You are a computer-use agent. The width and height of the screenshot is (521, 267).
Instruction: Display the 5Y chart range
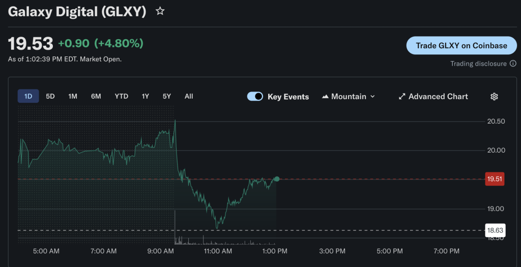click(167, 96)
